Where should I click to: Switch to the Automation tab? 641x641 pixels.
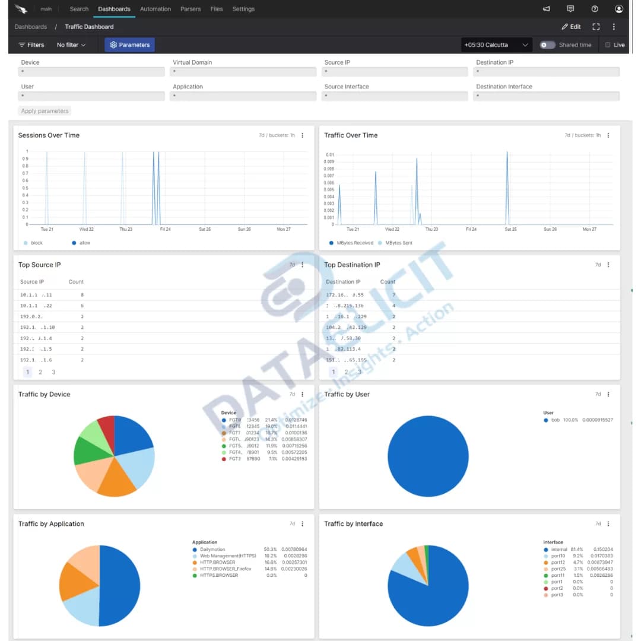click(155, 8)
